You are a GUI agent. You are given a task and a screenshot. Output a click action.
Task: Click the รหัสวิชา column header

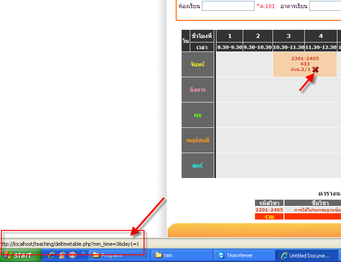(x=269, y=203)
